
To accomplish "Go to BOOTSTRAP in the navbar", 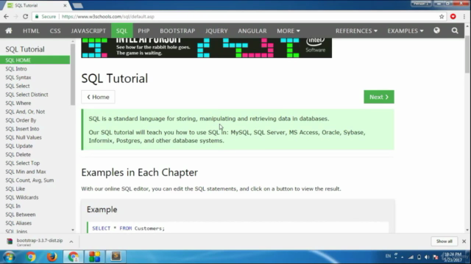I will tap(177, 31).
